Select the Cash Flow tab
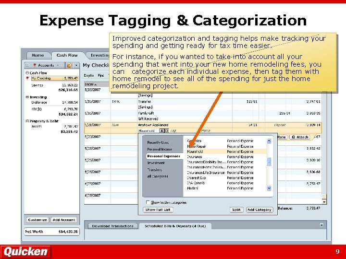 point(67,55)
